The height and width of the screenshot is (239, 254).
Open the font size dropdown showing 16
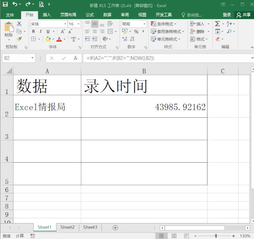pyautogui.click(x=78, y=24)
